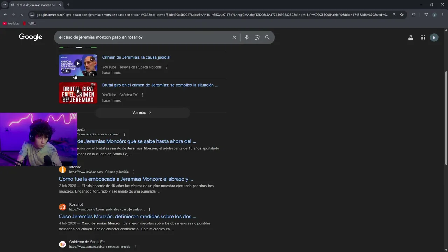The width and height of the screenshot is (448, 252).
Task: Click the 'Gobierno de Santa Fe' source name
Action: tap(87, 242)
